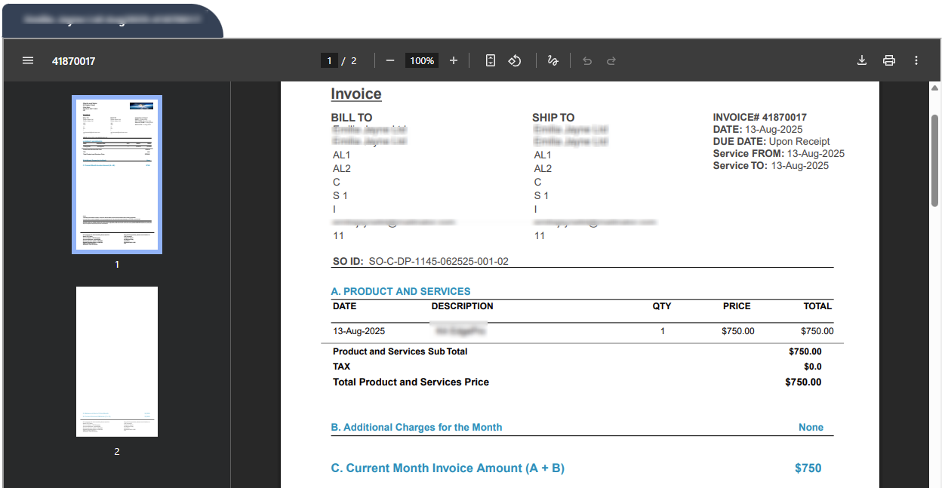Click the blurred browser tab
This screenshot has height=488, width=945.
[x=112, y=20]
